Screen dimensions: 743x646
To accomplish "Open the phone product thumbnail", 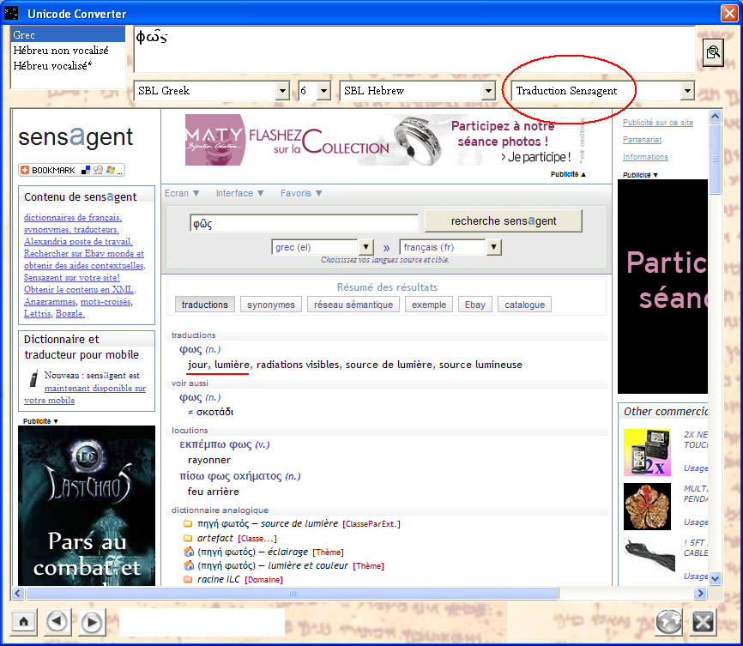I will click(647, 453).
